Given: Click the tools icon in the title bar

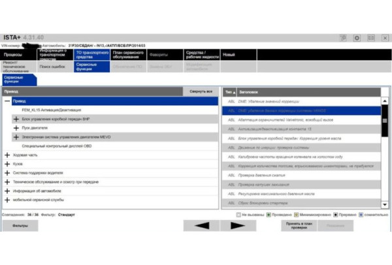Looking at the screenshot, I should tap(342, 38).
